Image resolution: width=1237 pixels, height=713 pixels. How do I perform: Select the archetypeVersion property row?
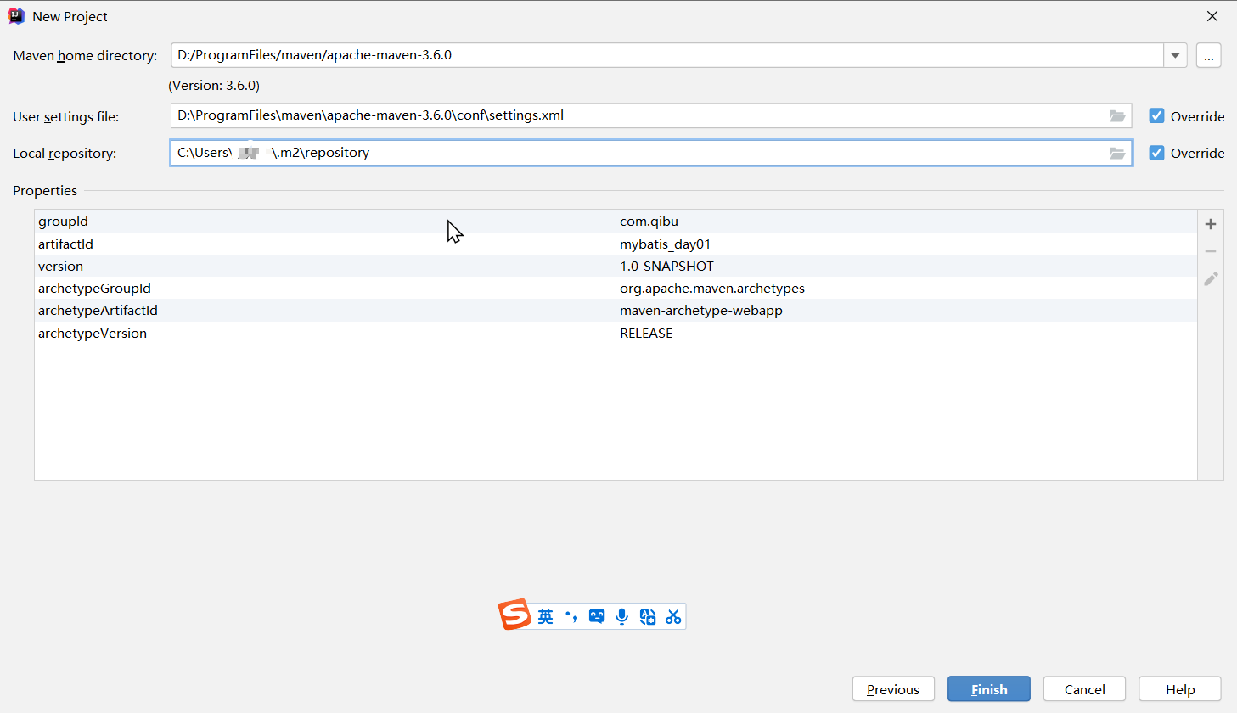[x=616, y=333]
